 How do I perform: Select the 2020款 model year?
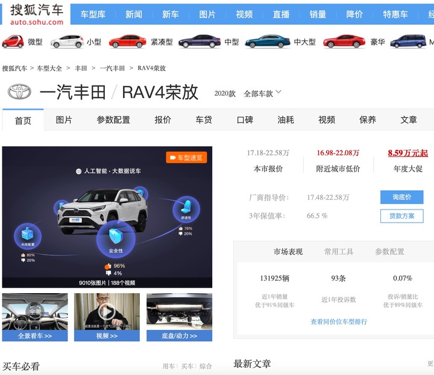225,94
